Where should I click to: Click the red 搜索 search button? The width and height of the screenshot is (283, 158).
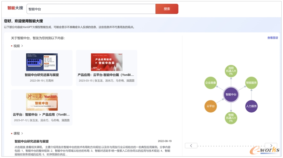click(167, 9)
